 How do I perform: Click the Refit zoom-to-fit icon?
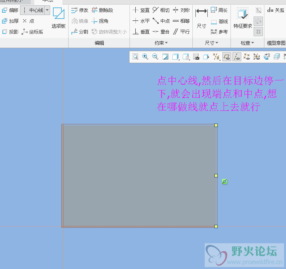pyautogui.click(x=135, y=57)
